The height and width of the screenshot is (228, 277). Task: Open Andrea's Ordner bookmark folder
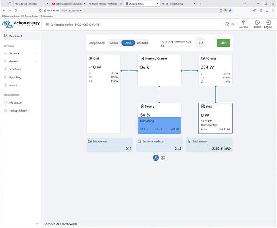[11, 16]
